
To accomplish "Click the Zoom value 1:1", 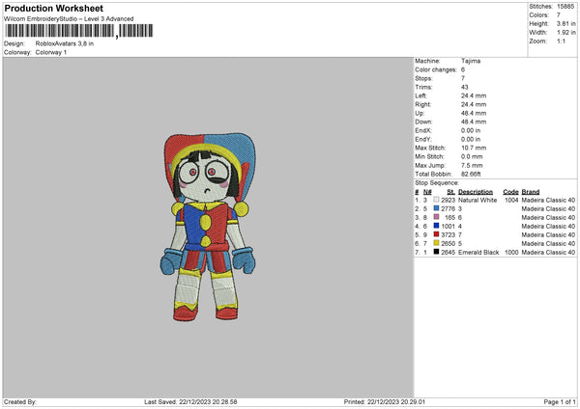I will pos(561,41).
